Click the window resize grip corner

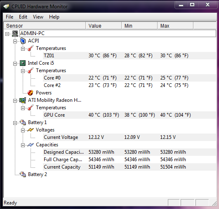pos(214,203)
